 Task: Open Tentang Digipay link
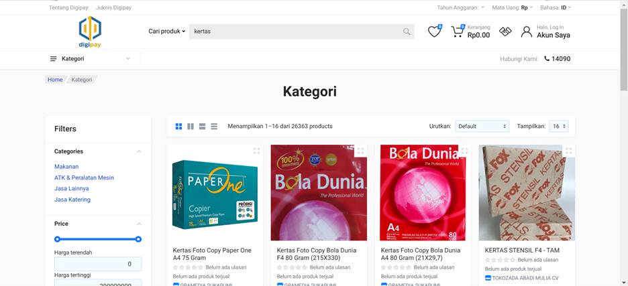[x=68, y=7]
